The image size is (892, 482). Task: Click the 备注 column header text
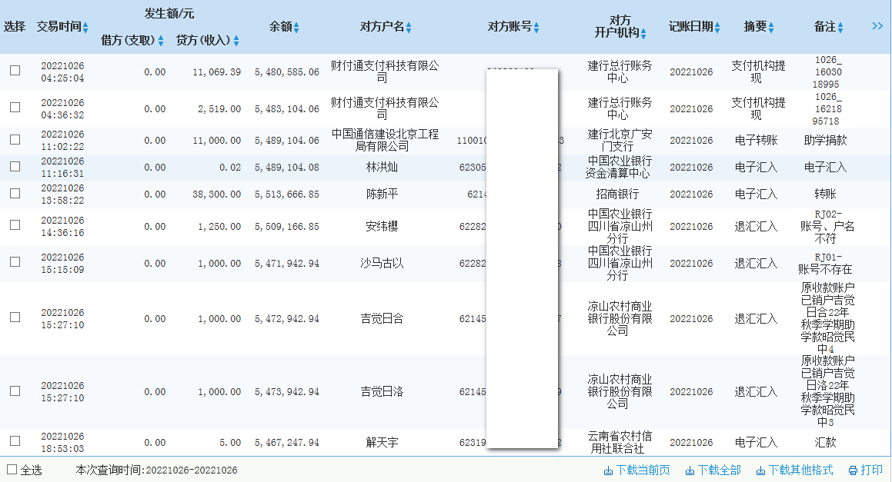(x=825, y=27)
